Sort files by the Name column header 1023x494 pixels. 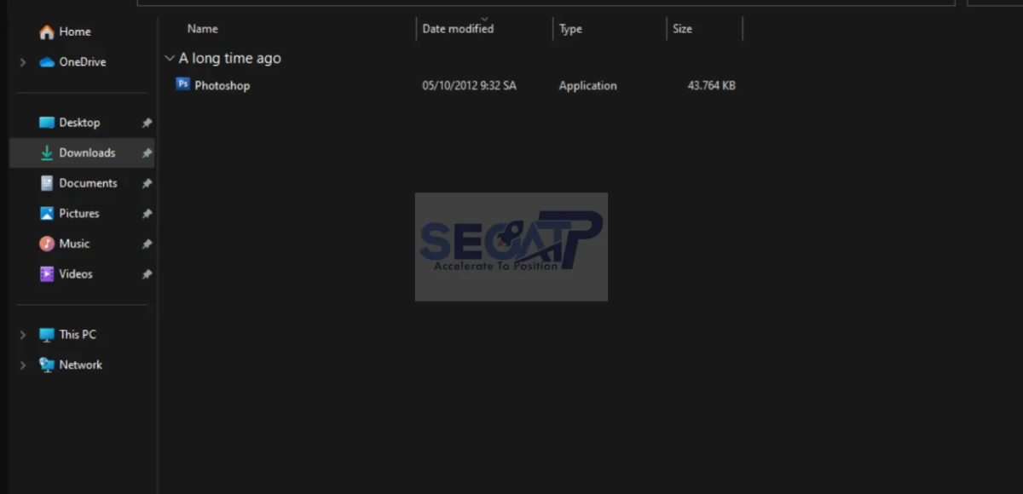pos(203,29)
